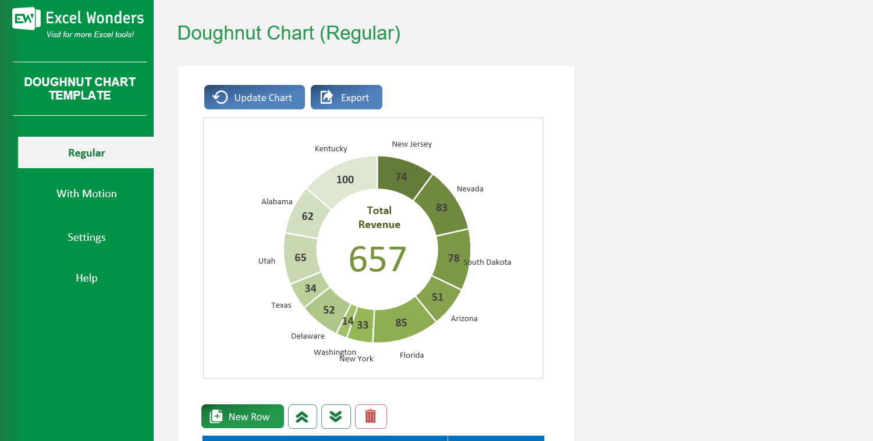Click the plus icon on New Row button
The height and width of the screenshot is (441, 873).
[x=215, y=416]
